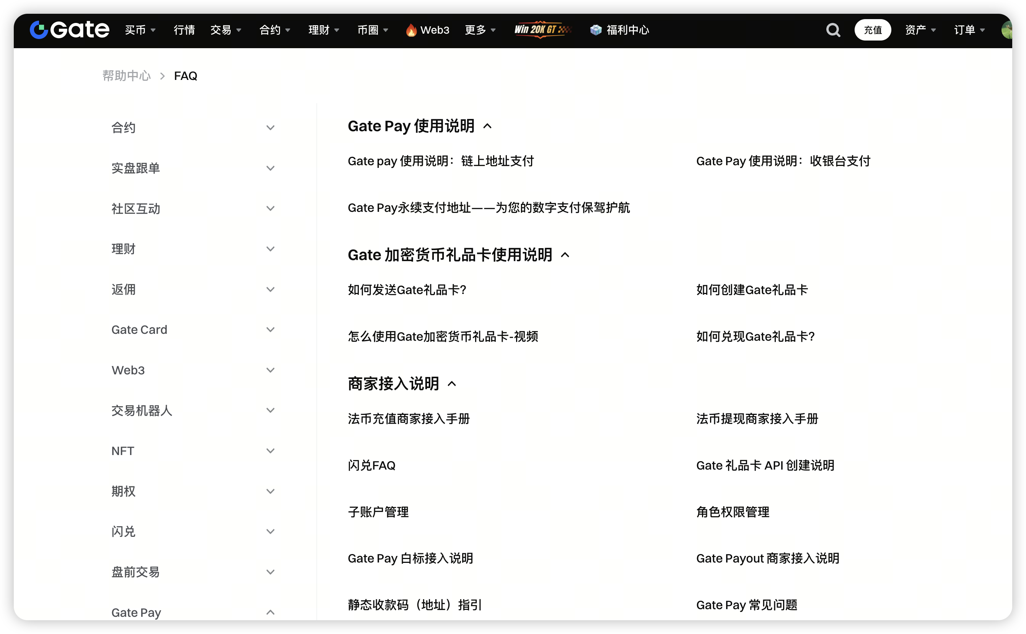1026x634 pixels.
Task: Open the 资产 dropdown menu
Action: pos(920,30)
